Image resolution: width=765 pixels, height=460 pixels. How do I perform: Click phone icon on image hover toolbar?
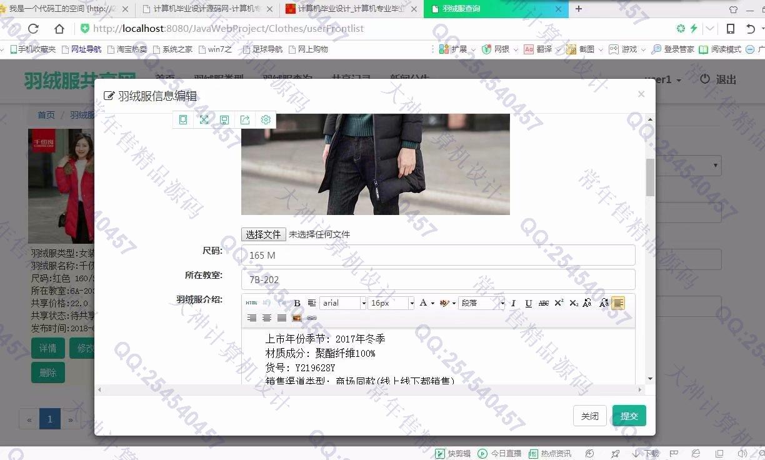(183, 120)
